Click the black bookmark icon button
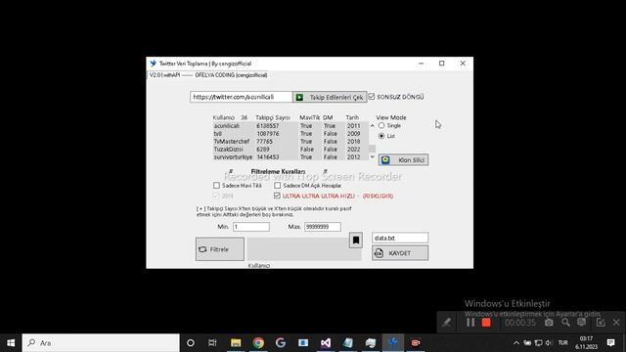The height and width of the screenshot is (352, 626). pos(356,241)
